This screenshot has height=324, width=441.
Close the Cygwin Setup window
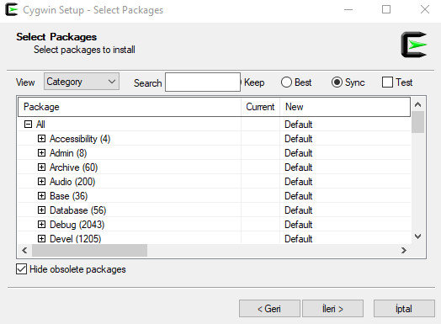(x=425, y=9)
